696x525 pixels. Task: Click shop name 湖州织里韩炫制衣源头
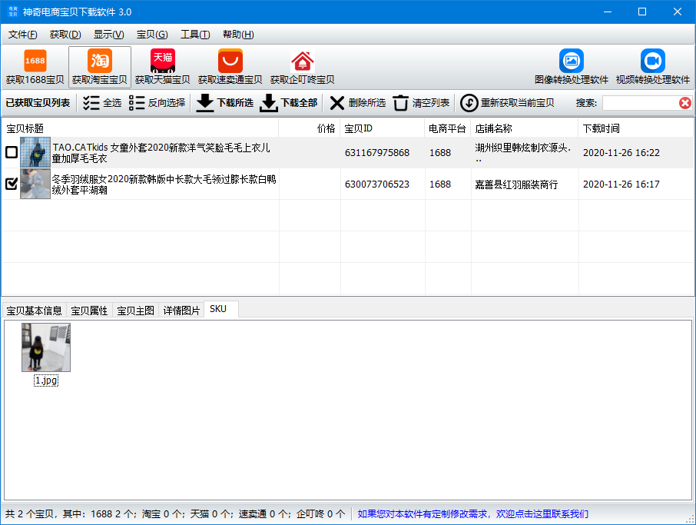[x=523, y=153]
